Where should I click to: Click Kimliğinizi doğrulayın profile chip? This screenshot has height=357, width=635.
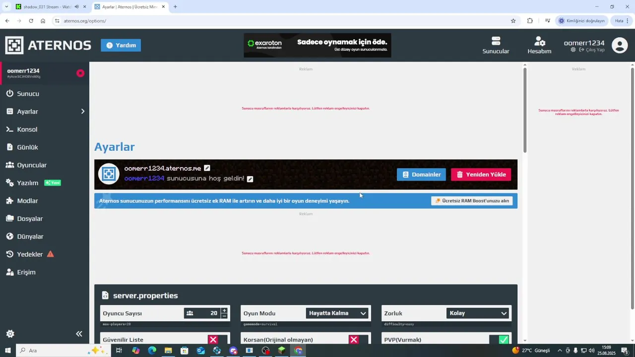(x=581, y=21)
